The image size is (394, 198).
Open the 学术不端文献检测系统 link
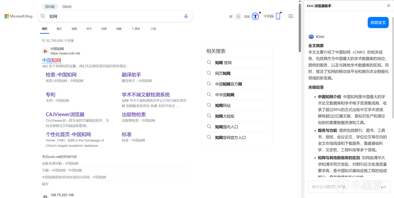coord(146,95)
